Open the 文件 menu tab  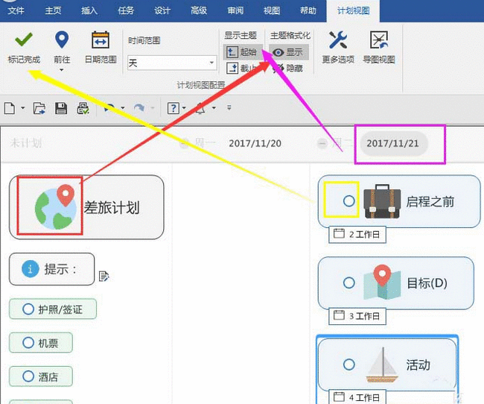tap(16, 11)
